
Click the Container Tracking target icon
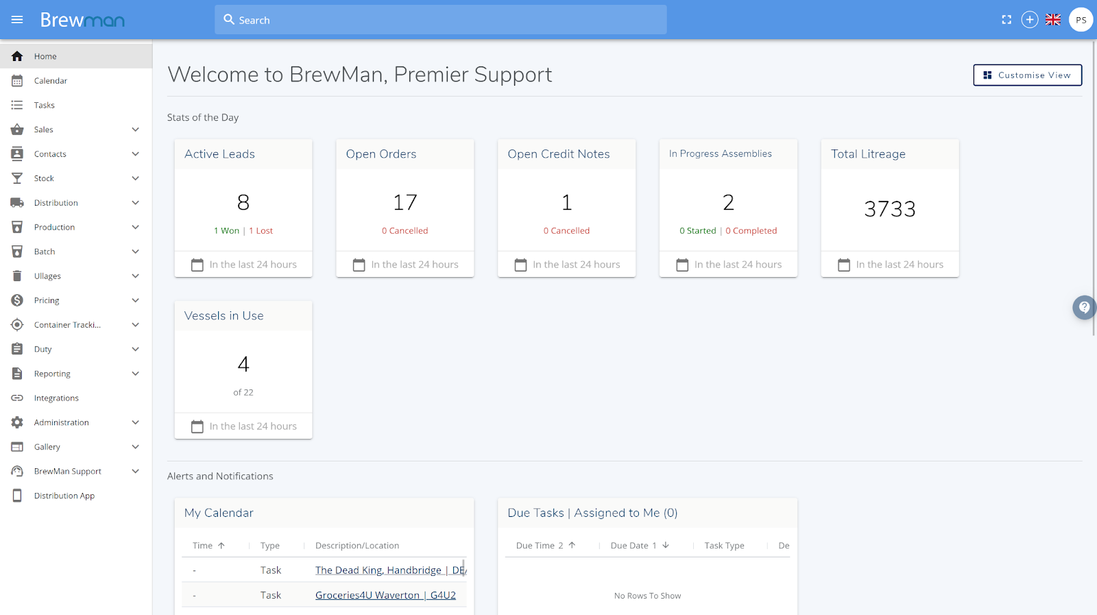point(17,325)
